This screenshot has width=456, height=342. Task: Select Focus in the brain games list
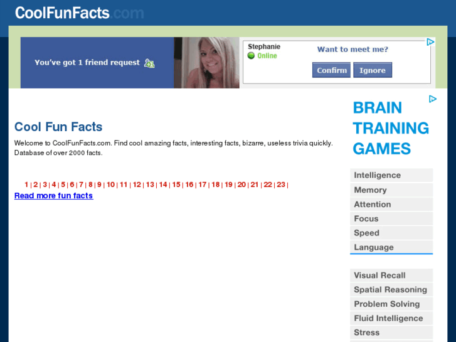391,218
